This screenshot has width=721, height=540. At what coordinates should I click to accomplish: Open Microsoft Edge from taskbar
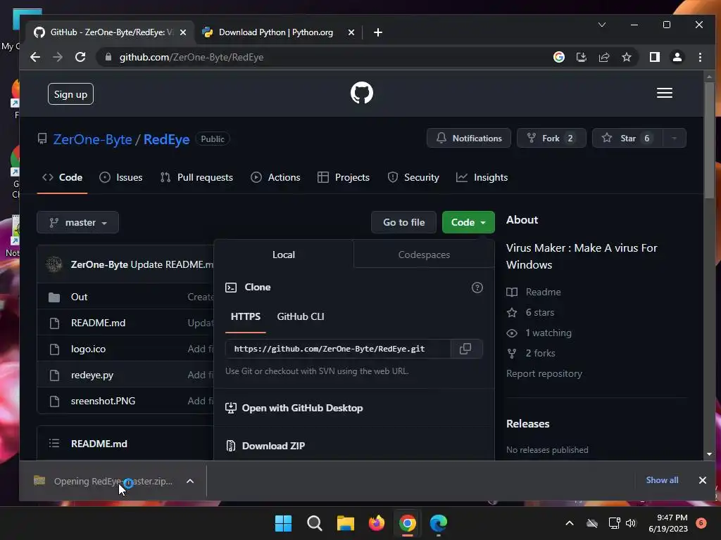pyautogui.click(x=439, y=523)
